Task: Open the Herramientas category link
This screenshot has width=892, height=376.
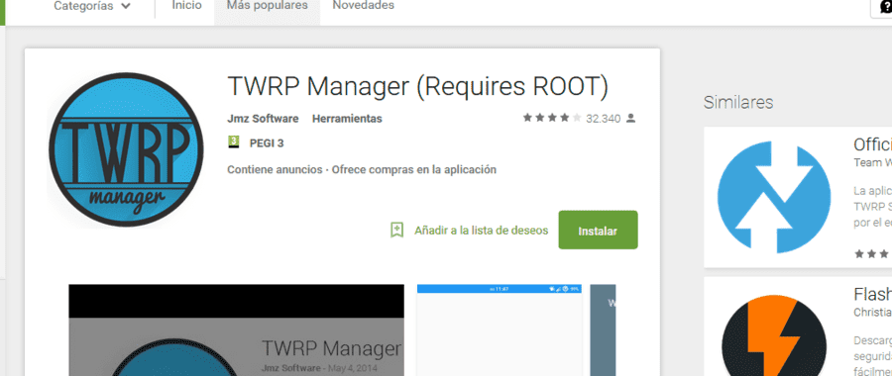Action: pos(347,119)
